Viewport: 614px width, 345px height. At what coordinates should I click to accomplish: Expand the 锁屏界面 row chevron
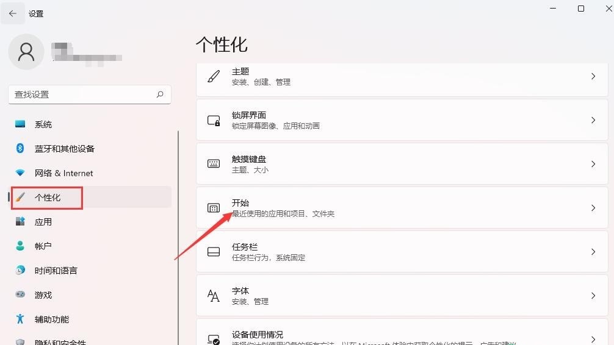click(x=593, y=120)
